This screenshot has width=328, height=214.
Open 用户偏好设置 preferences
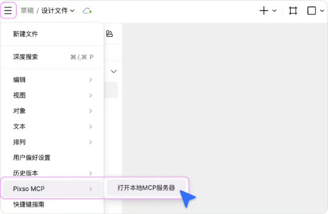point(52,157)
